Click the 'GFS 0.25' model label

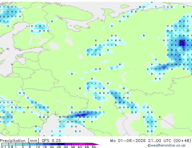click(51, 141)
